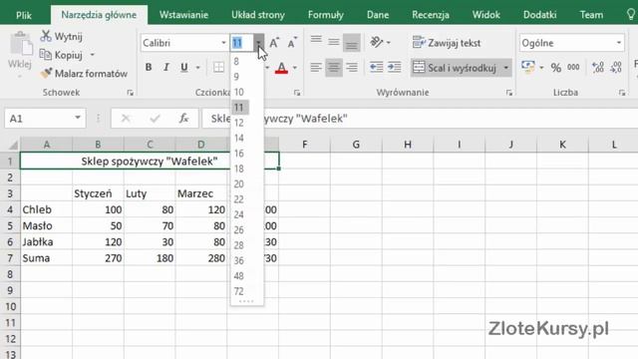
Task: Align text to middle of cell
Action: point(334,41)
